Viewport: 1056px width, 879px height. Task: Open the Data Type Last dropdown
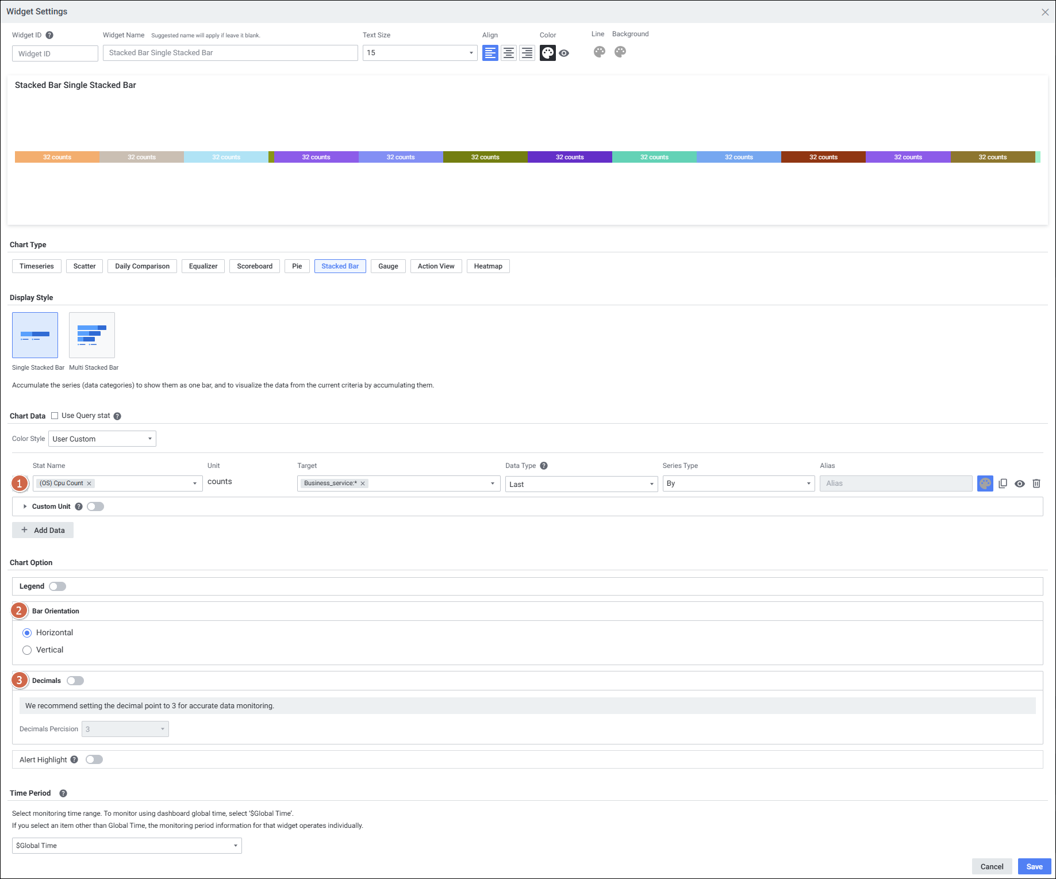pyautogui.click(x=581, y=484)
